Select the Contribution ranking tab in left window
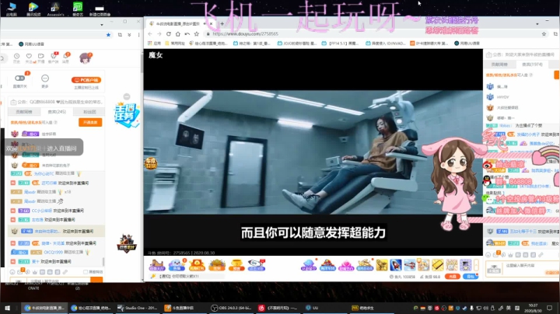Image resolution: width=560 pixels, height=314 pixels. [x=24, y=112]
